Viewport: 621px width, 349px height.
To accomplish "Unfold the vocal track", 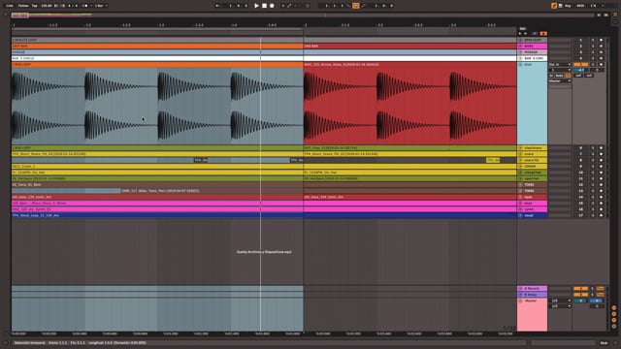I will click(x=521, y=215).
